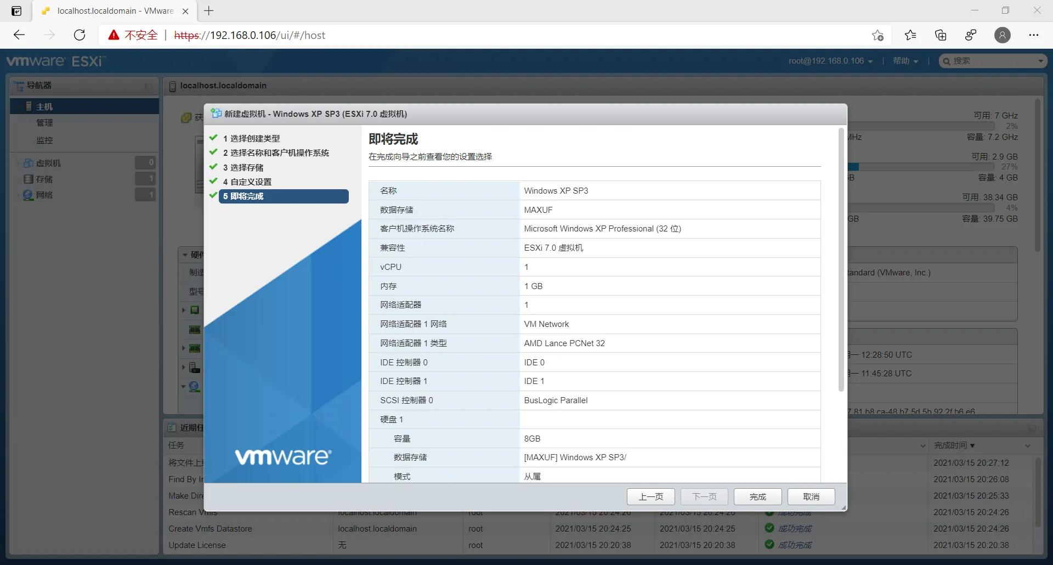Click the 任务 column header
Viewport: 1053px width, 565px height.
pyautogui.click(x=176, y=445)
